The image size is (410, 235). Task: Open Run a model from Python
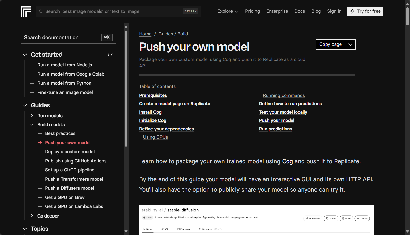[64, 83]
